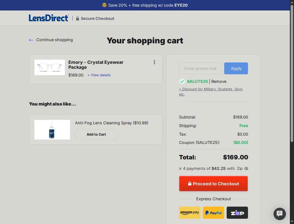The image size is (294, 224).
Task: Expand Discount for Military, Students, Govt link
Action: [x=211, y=92]
